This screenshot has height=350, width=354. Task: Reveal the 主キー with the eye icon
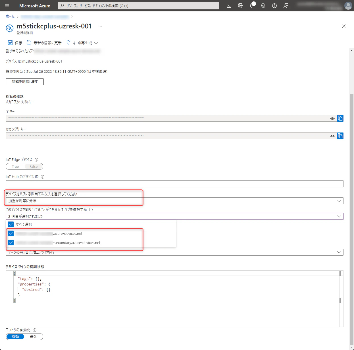(x=332, y=118)
